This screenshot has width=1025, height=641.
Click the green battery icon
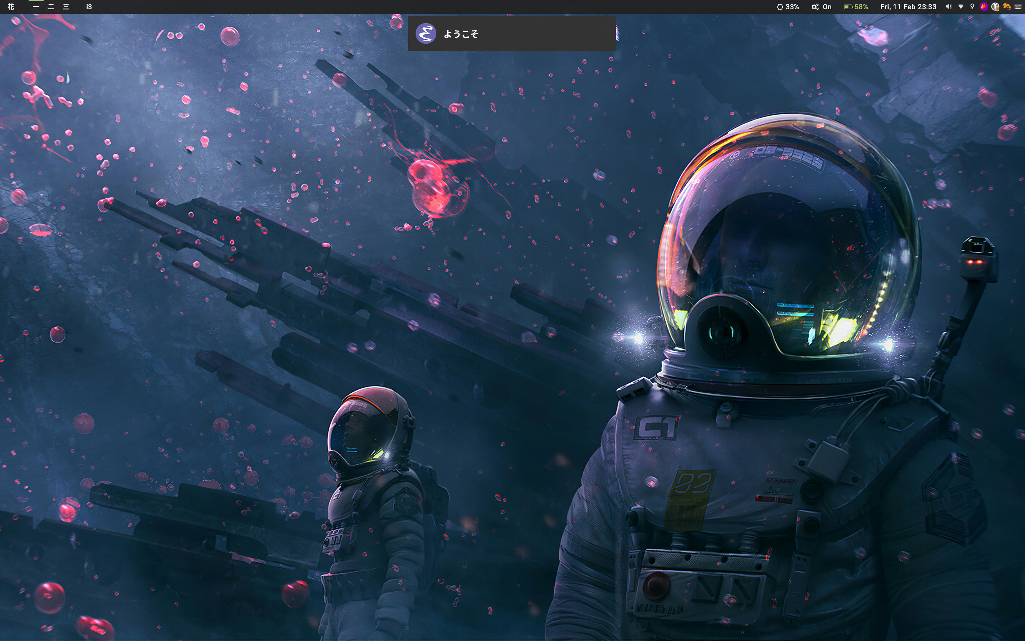pos(848,7)
